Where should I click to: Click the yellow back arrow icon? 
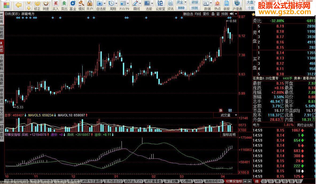(18, 5)
